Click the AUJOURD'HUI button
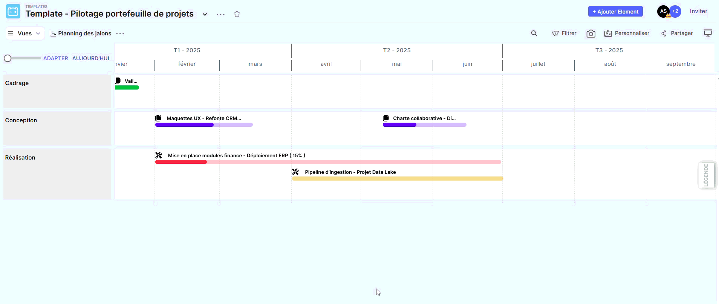719x304 pixels. coord(91,58)
